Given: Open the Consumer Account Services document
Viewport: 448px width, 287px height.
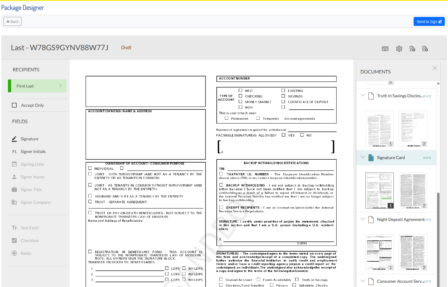Looking at the screenshot, I should click(400, 281).
